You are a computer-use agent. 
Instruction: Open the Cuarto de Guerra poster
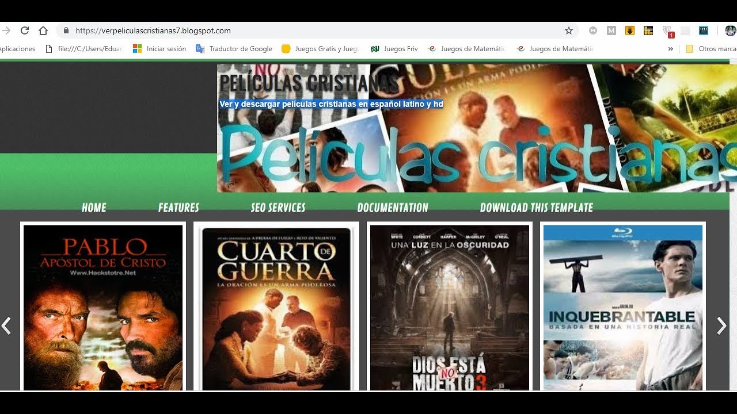(x=276, y=308)
